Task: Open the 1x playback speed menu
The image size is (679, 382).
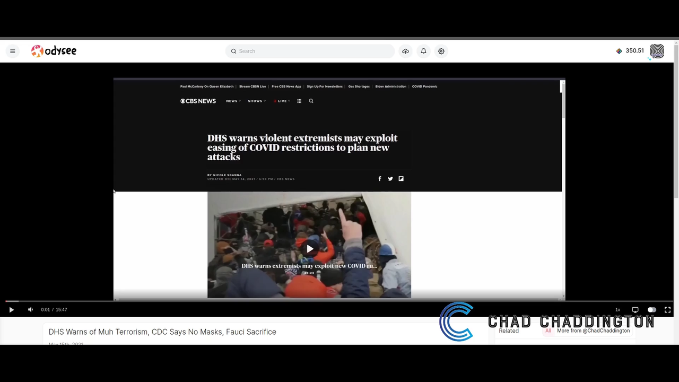Action: coord(617,310)
